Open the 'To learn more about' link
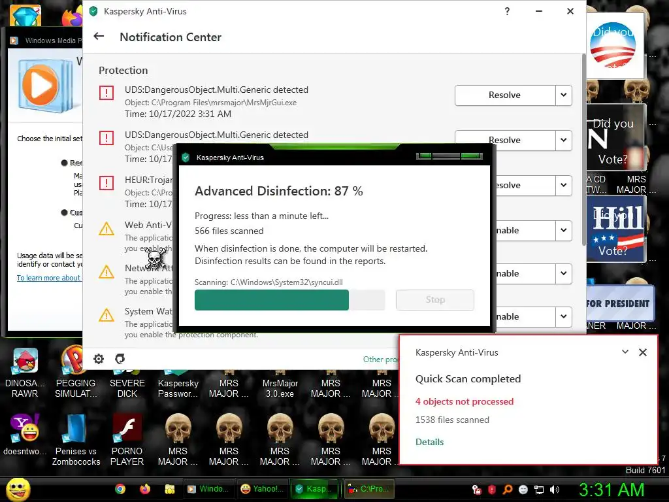The height and width of the screenshot is (502, 669). click(48, 278)
